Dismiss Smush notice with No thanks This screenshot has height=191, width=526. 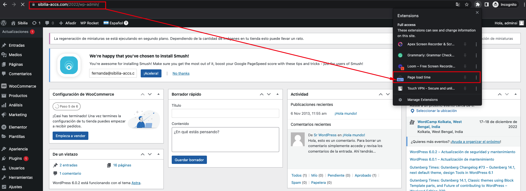(x=181, y=73)
